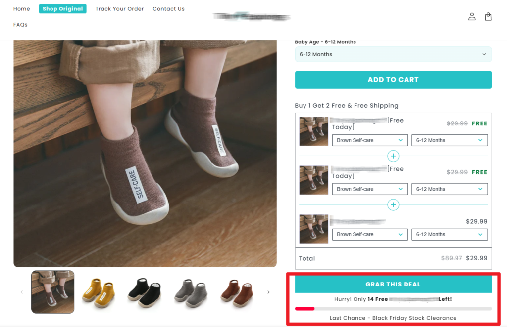Open second bundle item's 6-12 Months size dropdown
This screenshot has width=507, height=327.
(449, 189)
